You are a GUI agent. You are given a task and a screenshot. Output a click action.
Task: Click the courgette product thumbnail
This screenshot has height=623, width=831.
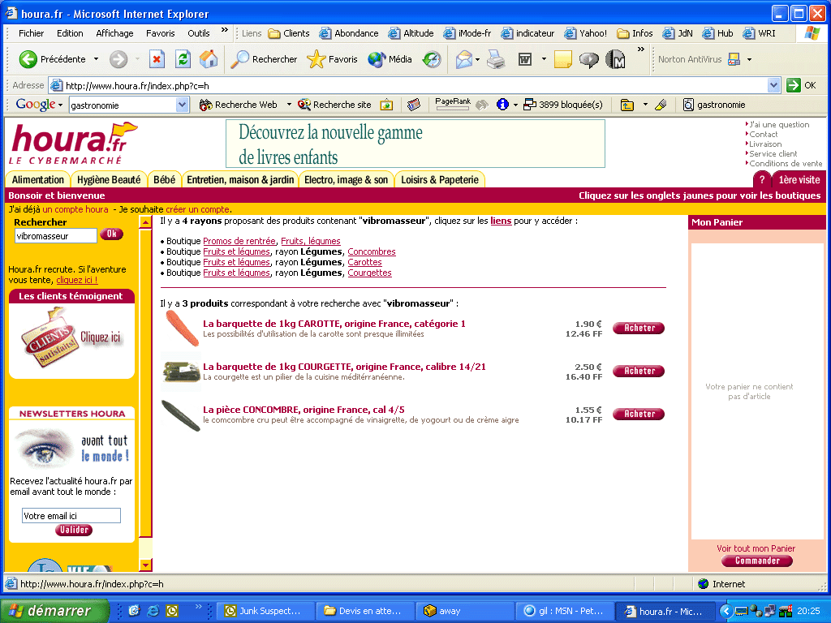[x=181, y=372]
